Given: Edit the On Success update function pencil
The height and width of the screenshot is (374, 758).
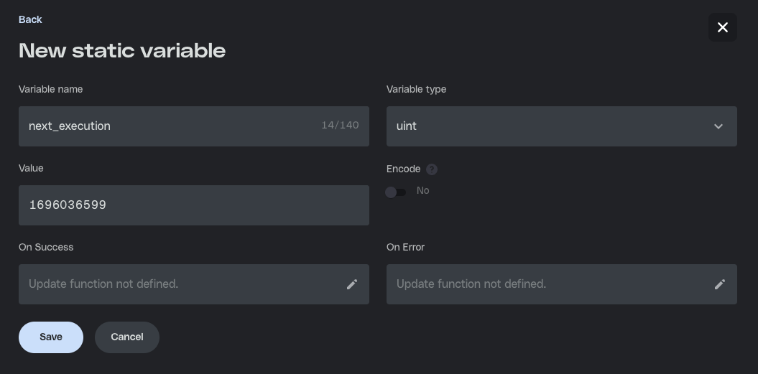Looking at the screenshot, I should tap(352, 284).
